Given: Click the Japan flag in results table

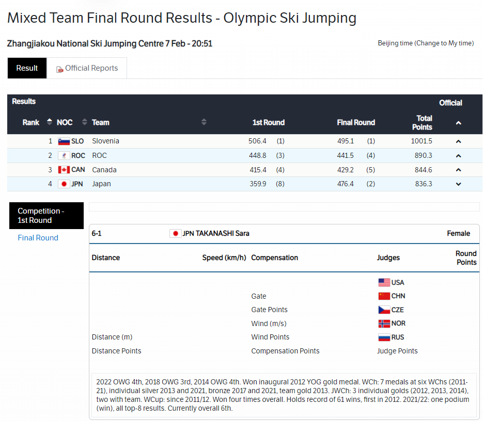Looking at the screenshot, I should pyautogui.click(x=64, y=184).
